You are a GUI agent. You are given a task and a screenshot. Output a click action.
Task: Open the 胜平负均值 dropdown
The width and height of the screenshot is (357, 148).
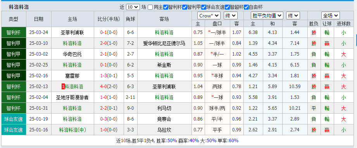[267, 16]
